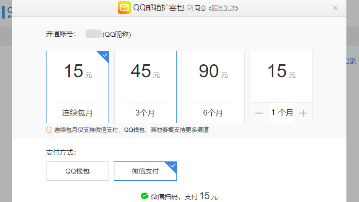
Task: Click the green WeChat logo icon
Action: (145, 196)
